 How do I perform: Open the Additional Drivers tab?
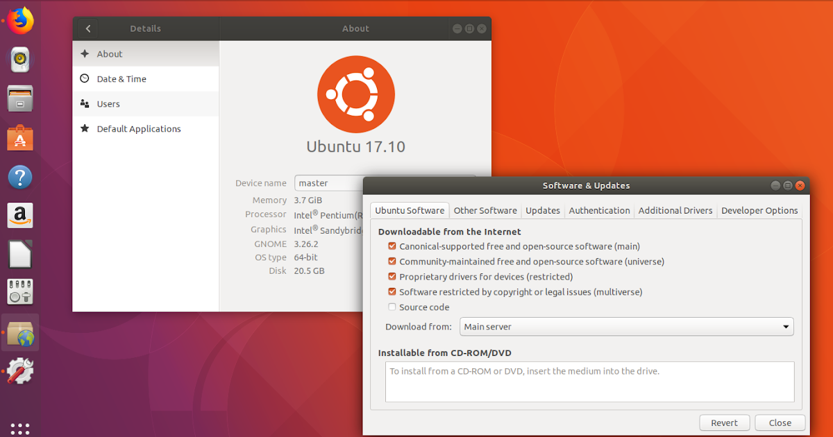(x=675, y=210)
